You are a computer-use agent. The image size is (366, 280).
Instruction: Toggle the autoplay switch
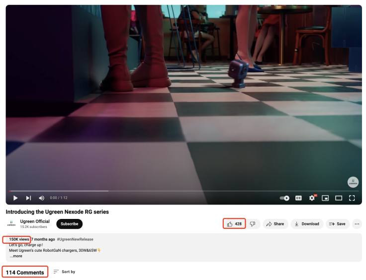click(284, 198)
